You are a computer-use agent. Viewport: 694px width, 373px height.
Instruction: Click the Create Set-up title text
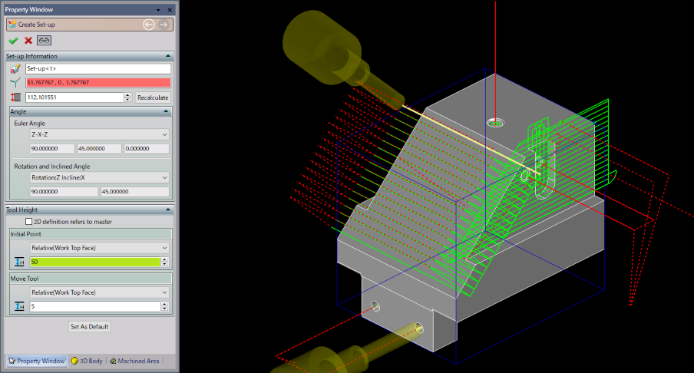[x=37, y=25]
